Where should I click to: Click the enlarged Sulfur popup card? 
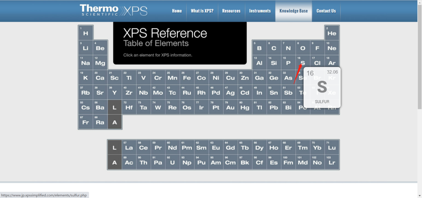pos(322,87)
